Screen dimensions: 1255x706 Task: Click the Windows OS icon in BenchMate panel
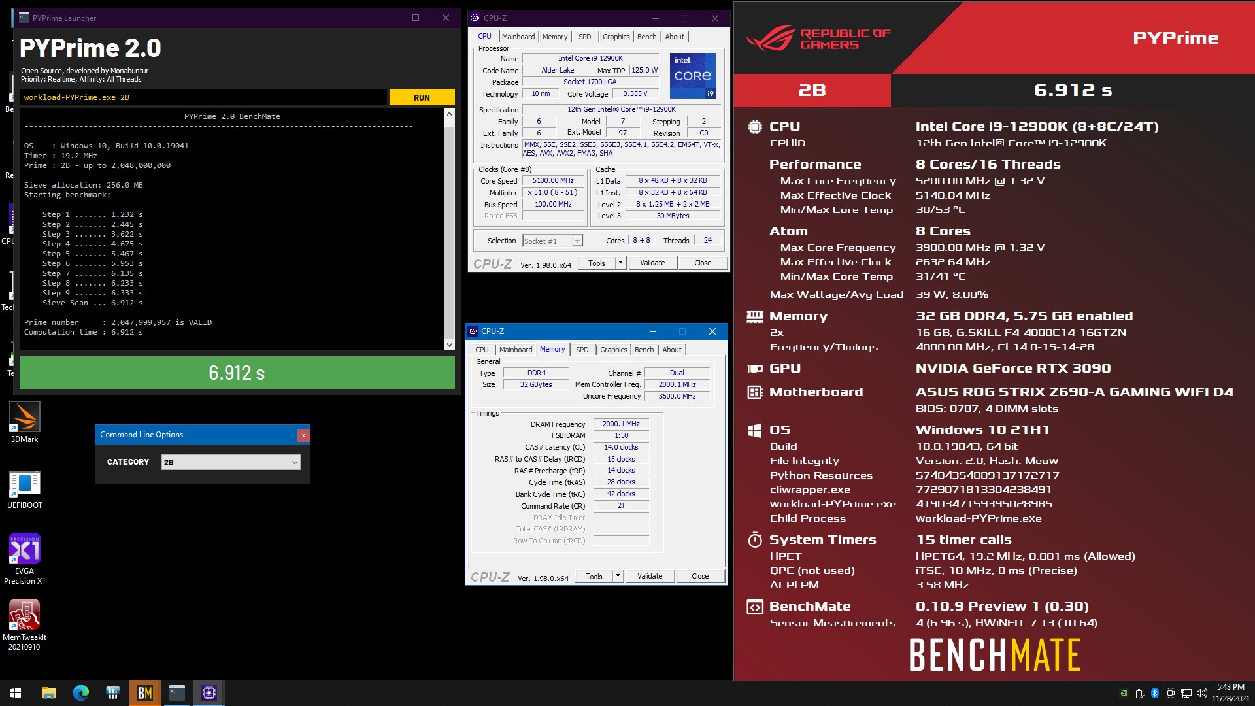tap(754, 430)
